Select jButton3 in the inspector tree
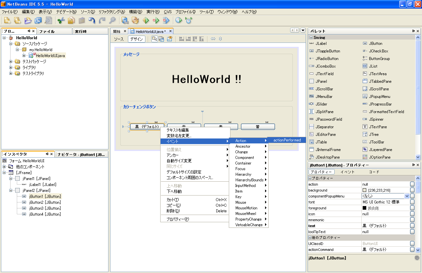Screen dimensions: 422x273 (x=45, y=208)
